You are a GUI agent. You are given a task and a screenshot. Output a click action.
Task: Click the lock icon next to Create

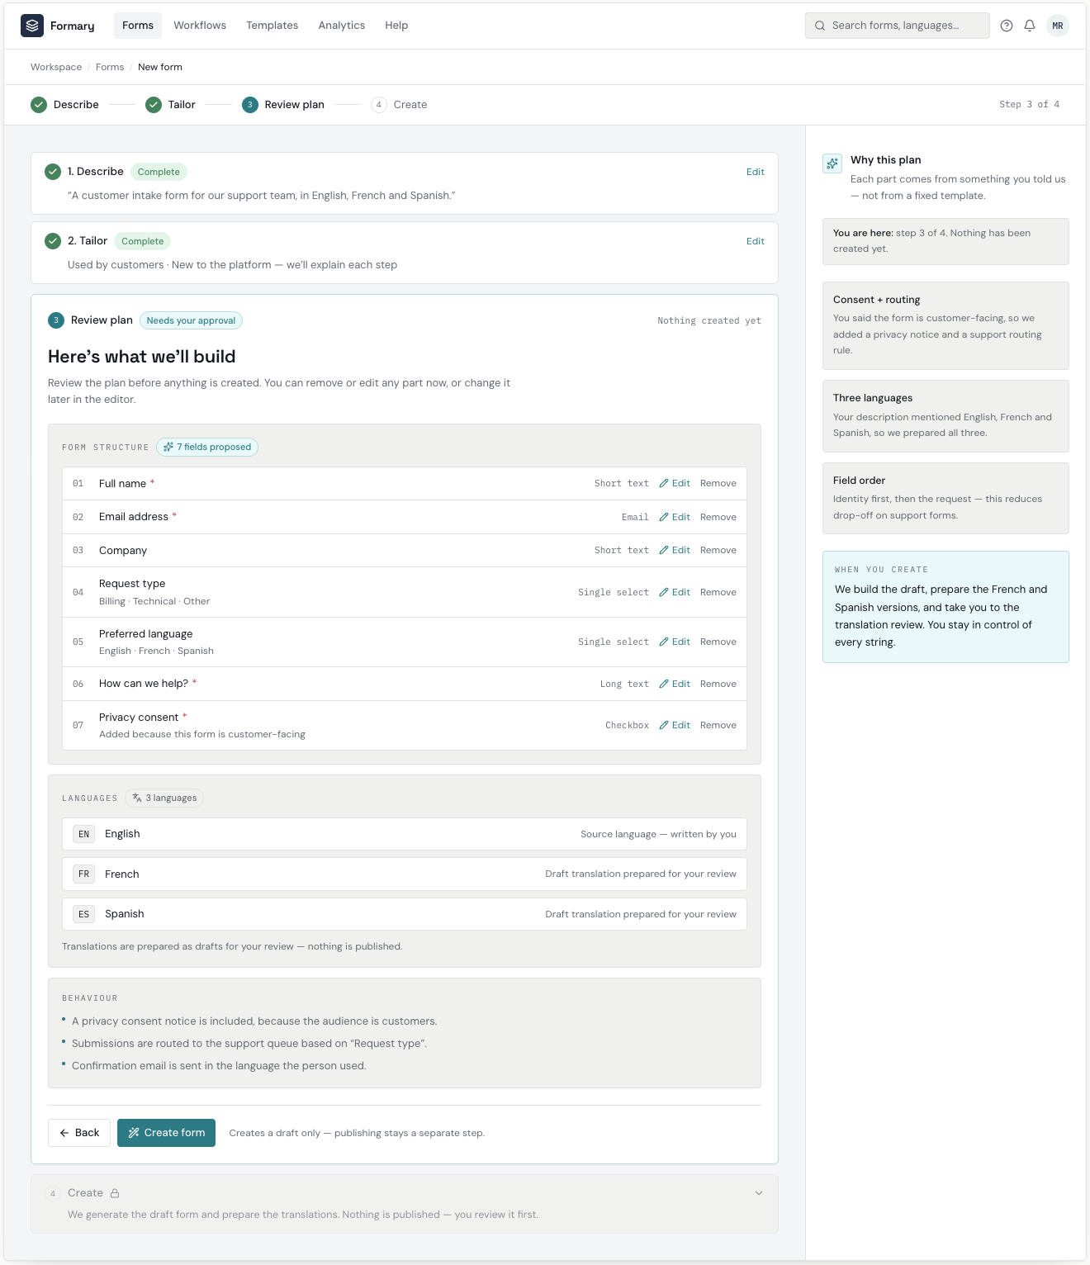pos(115,1193)
